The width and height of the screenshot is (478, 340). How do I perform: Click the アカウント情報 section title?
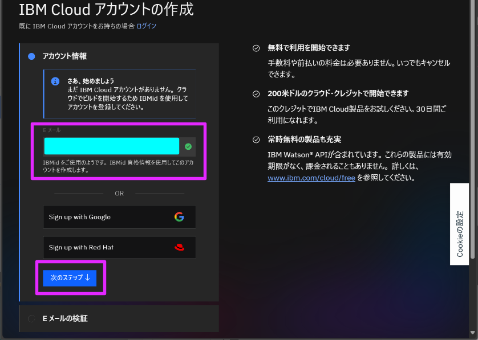tap(64, 56)
